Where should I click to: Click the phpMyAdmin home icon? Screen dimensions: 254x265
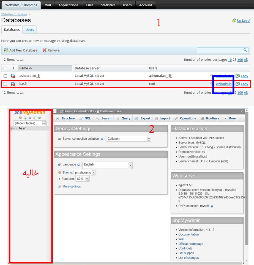(x=20, y=118)
